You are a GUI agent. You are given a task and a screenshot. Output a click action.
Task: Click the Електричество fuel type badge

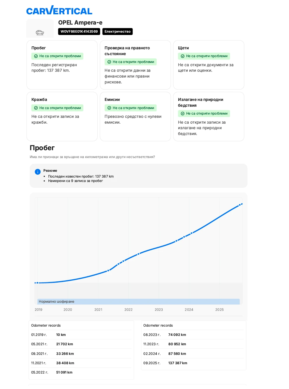[117, 31]
